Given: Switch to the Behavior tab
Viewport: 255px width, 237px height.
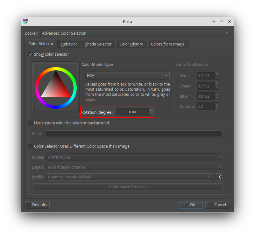Looking at the screenshot, I should (x=69, y=44).
